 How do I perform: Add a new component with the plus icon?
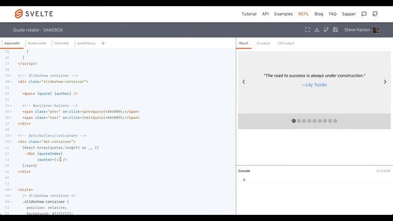click(x=103, y=43)
